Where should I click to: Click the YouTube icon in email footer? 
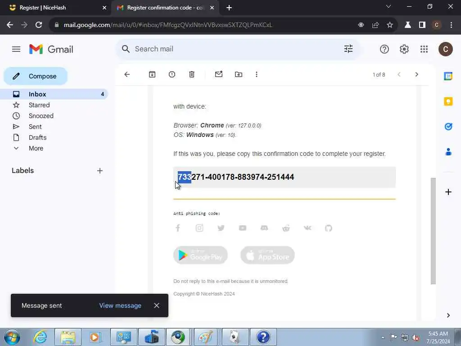[x=243, y=228]
